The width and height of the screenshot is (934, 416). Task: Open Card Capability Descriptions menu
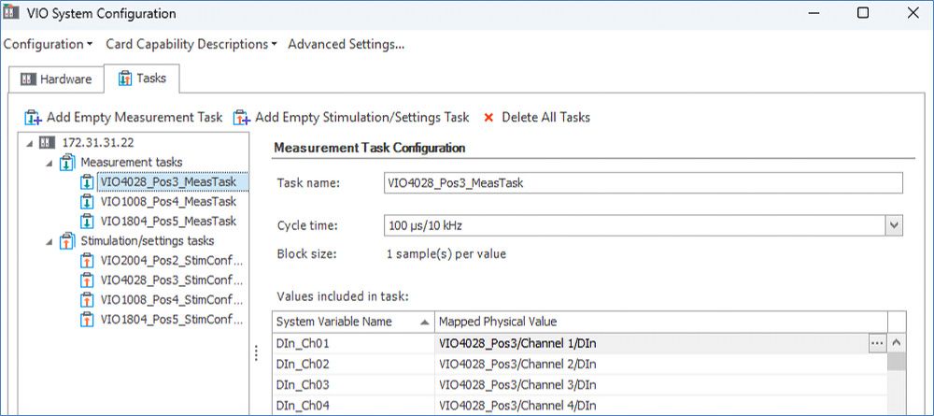(191, 44)
